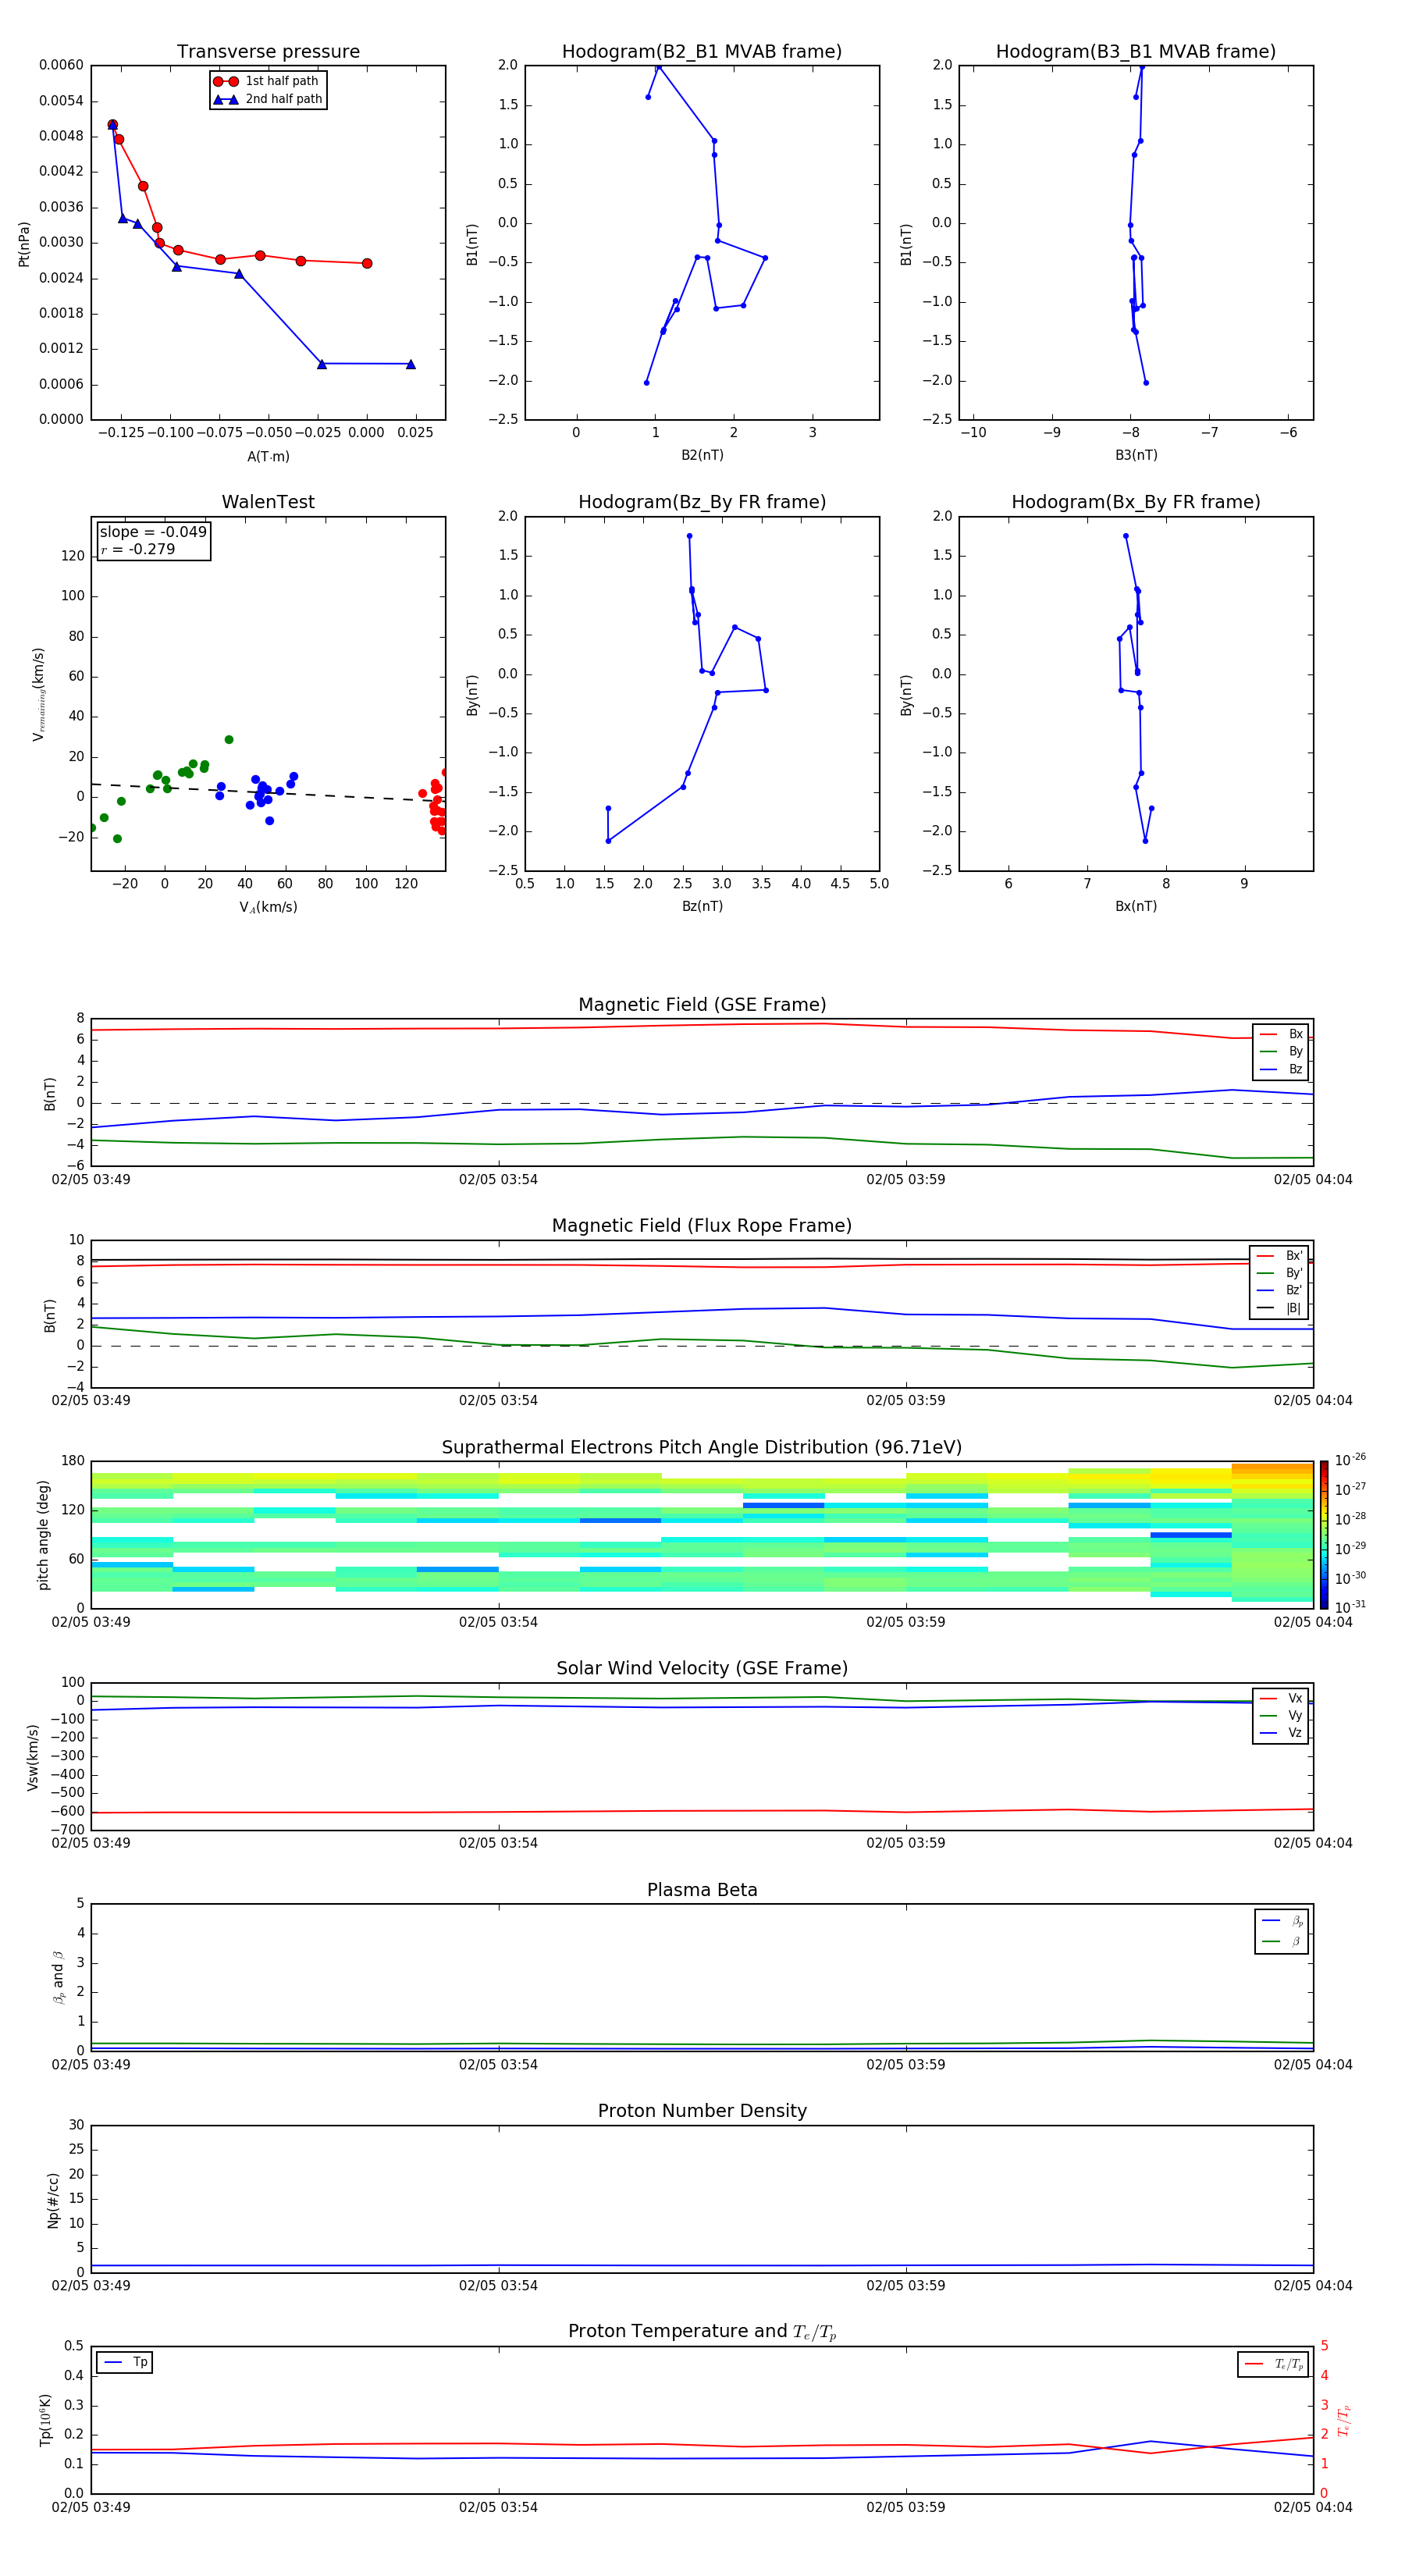
Task: Click the 10^-26 label on the color bar
Action: tap(1350, 1460)
